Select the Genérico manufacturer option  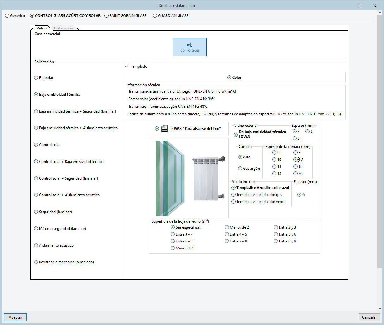click(x=15, y=15)
